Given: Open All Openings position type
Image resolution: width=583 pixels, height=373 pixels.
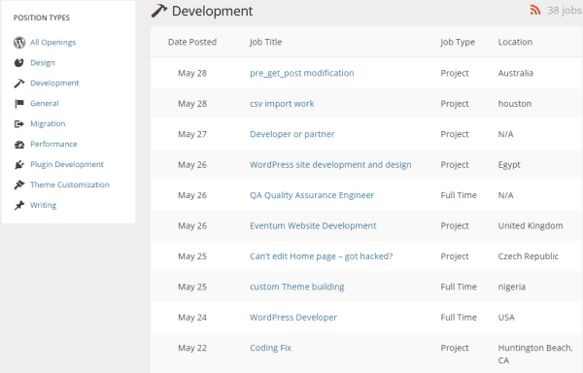Looking at the screenshot, I should coord(52,43).
